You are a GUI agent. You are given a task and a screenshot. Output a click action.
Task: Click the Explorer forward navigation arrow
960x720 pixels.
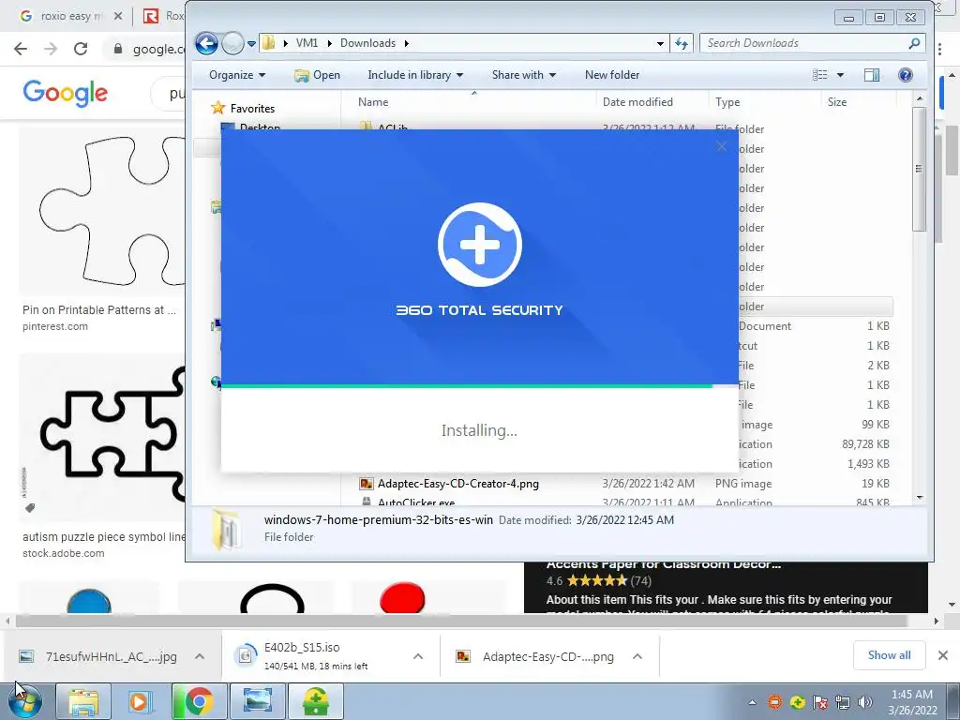coord(232,43)
